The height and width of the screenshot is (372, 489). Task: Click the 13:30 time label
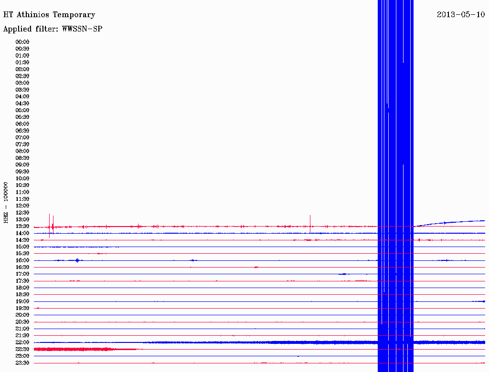22,226
